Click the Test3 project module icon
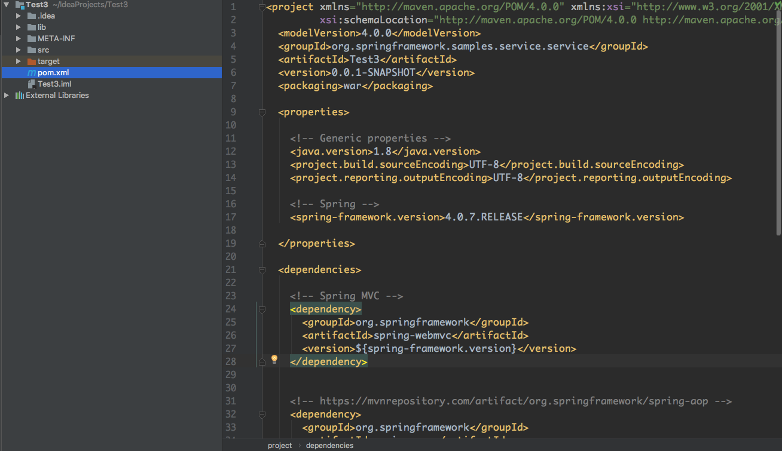This screenshot has height=451, width=782. click(19, 4)
